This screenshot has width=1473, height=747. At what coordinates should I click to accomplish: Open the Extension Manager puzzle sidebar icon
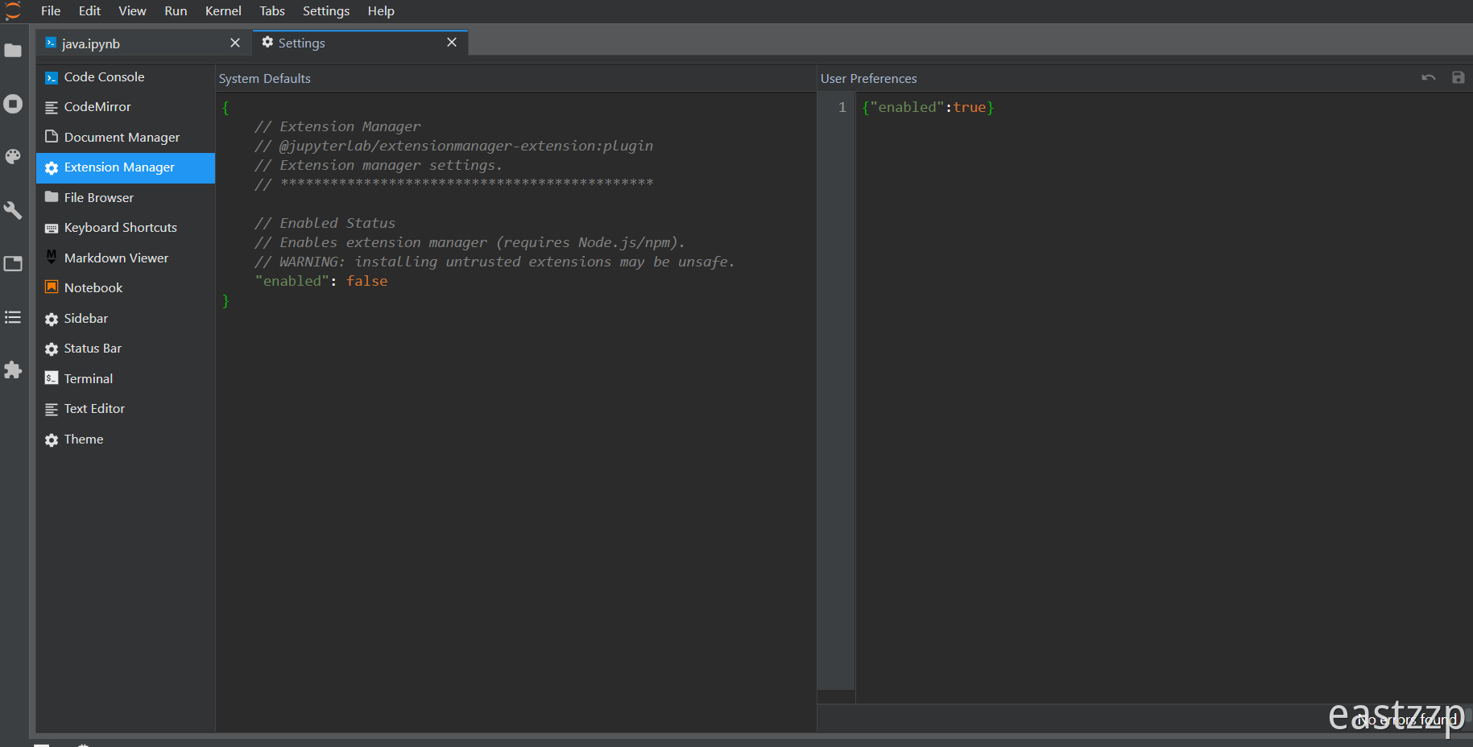pyautogui.click(x=13, y=370)
